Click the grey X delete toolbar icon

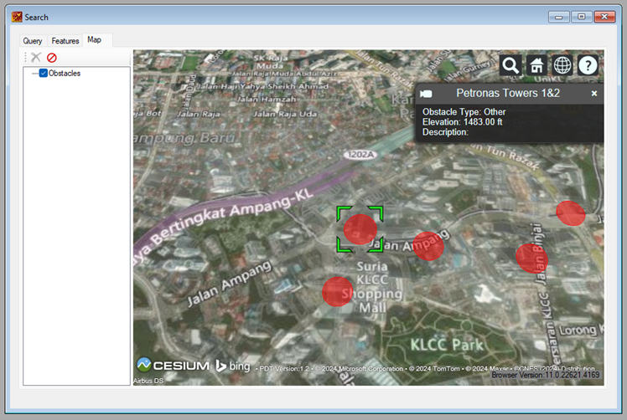pyautogui.click(x=36, y=58)
